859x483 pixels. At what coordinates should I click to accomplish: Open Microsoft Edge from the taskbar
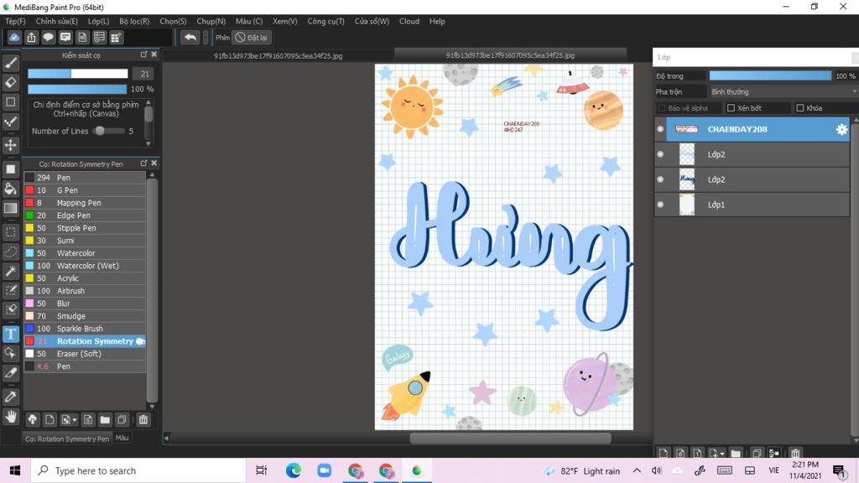[x=293, y=470]
